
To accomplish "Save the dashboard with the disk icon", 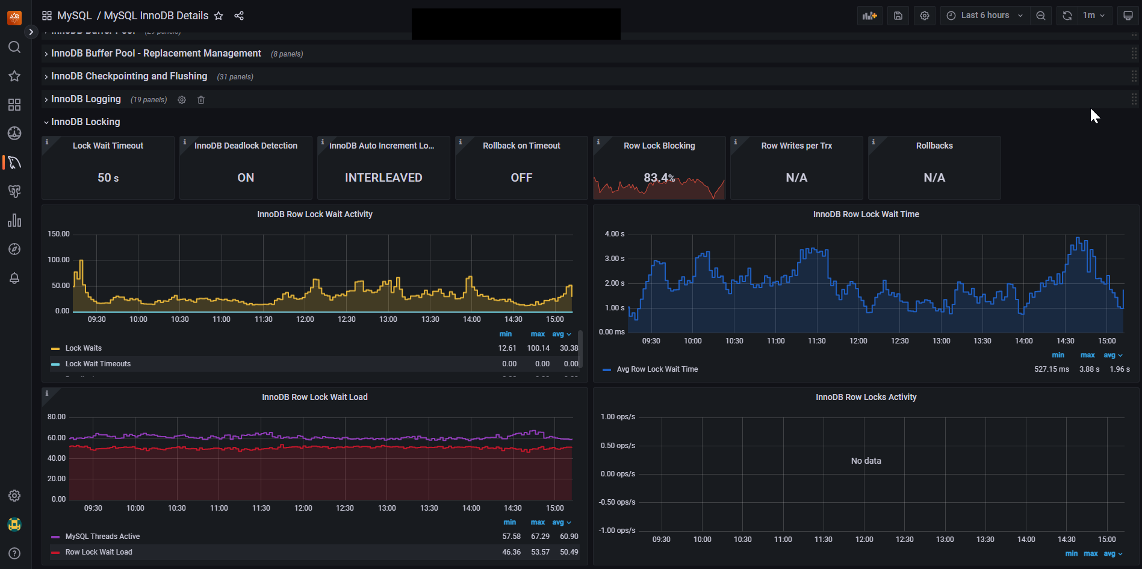I will coord(898,16).
